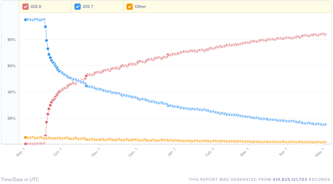Screen dimensions: 333x184
Task: Click the 80% y-axis label
Action: (12, 40)
